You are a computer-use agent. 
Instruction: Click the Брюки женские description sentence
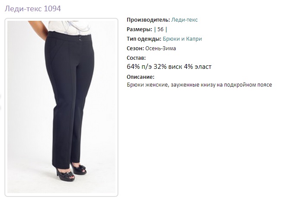[x=199, y=85]
